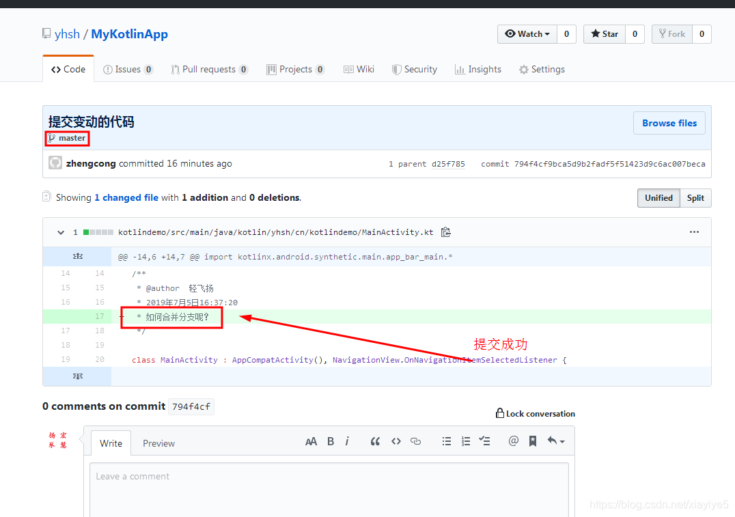The width and height of the screenshot is (735, 517).
Task: Open the Projects tab
Action: click(x=295, y=70)
